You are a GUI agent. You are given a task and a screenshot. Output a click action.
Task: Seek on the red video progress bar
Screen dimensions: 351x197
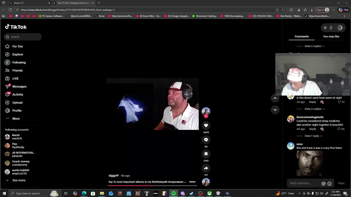coord(152,186)
